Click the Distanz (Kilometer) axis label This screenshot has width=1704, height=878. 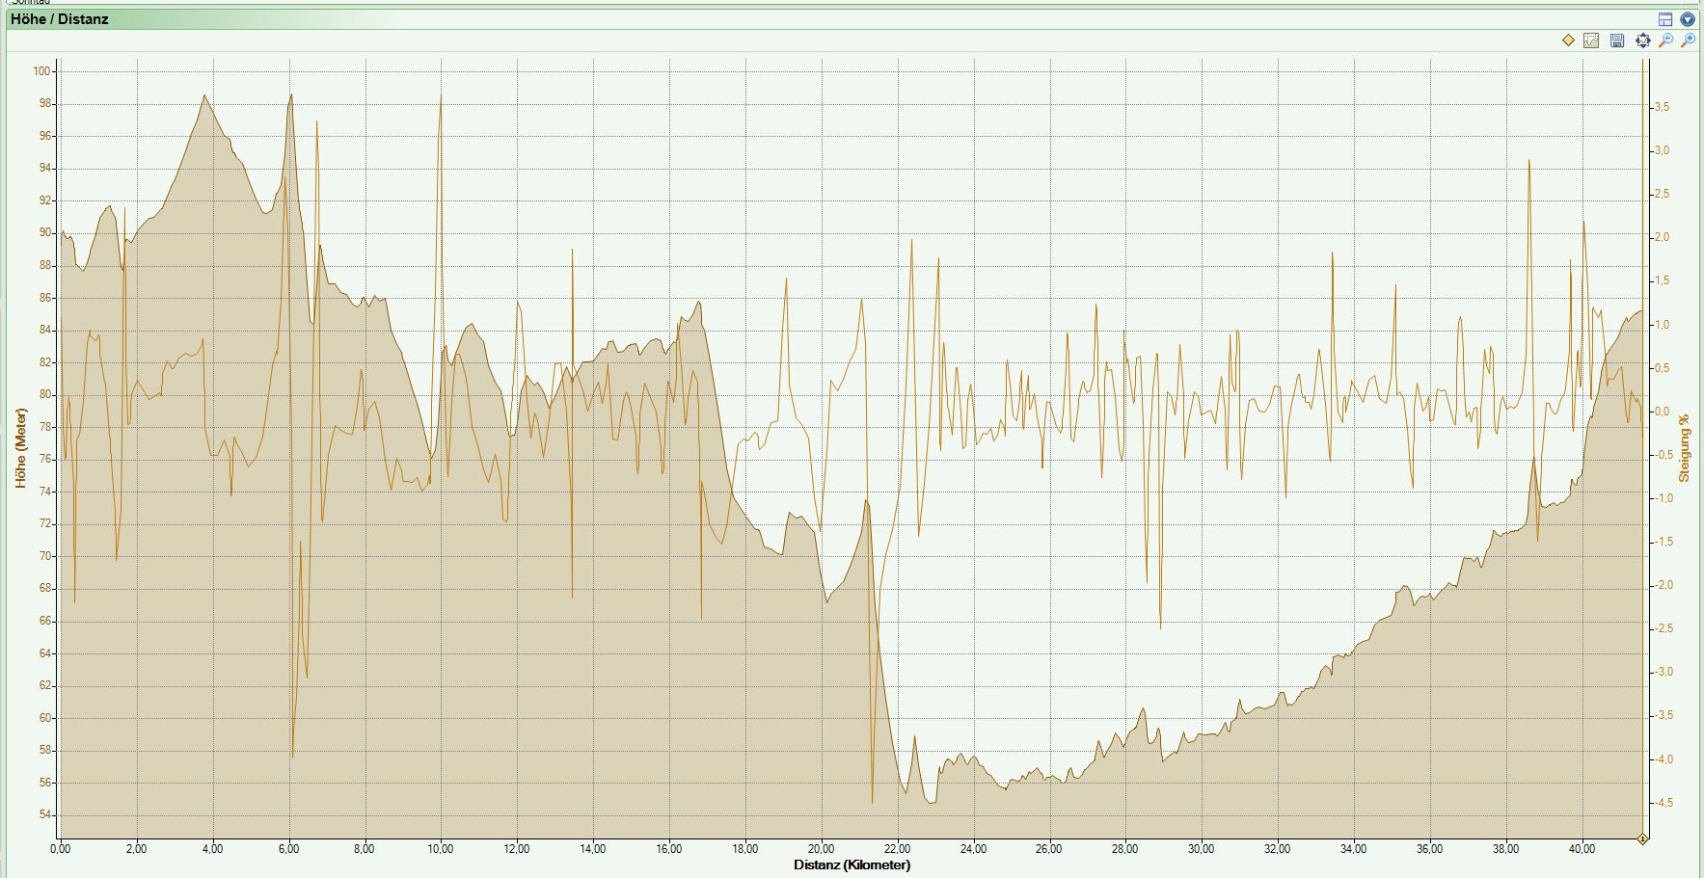pos(852,865)
